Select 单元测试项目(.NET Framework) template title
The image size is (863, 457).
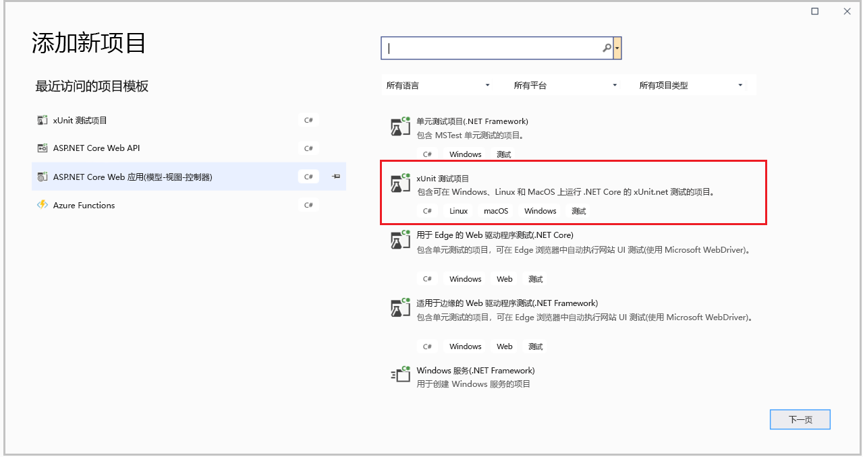click(472, 121)
